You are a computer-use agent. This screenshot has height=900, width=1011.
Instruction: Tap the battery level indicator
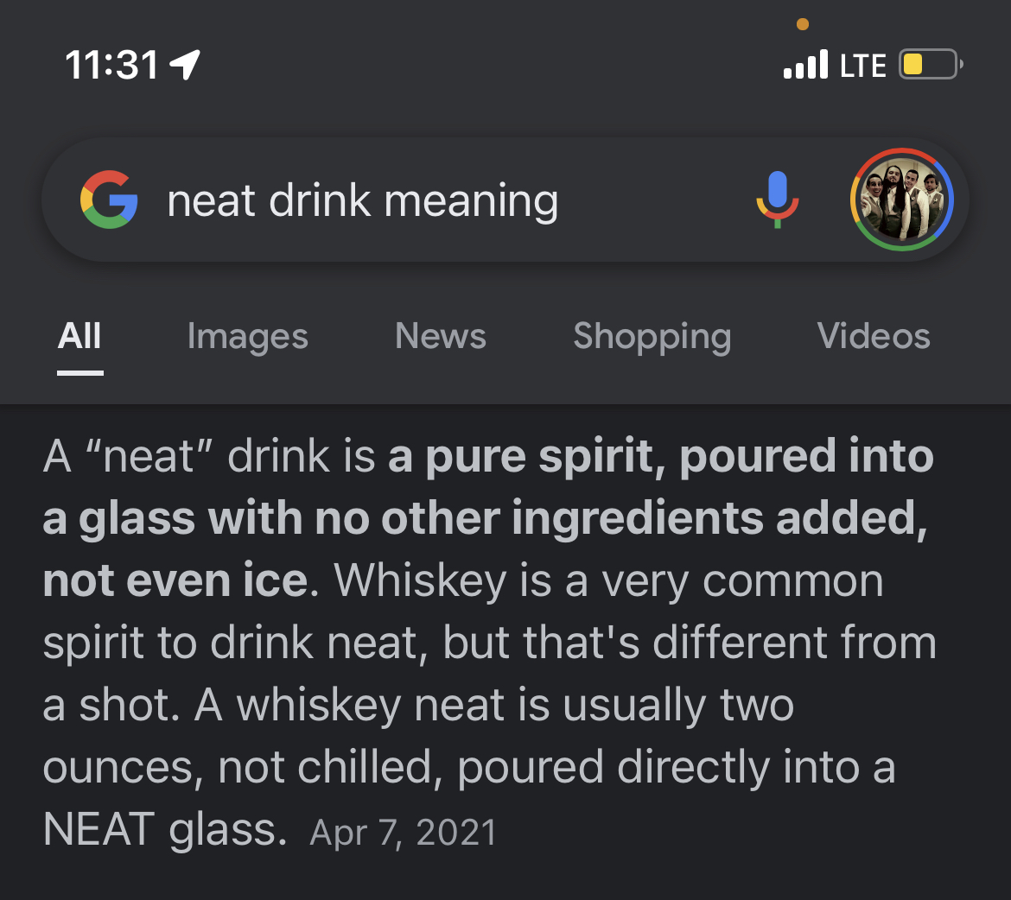tap(930, 65)
